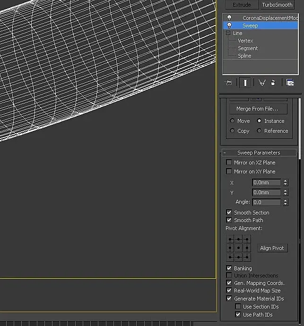Select center pivot alignment grid cell

tap(238, 248)
